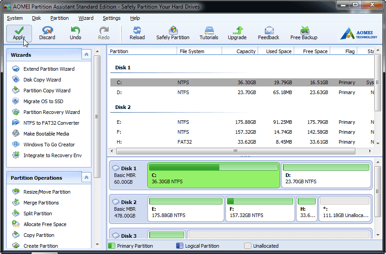Click the Upgrade toolbar icon

click(x=237, y=33)
